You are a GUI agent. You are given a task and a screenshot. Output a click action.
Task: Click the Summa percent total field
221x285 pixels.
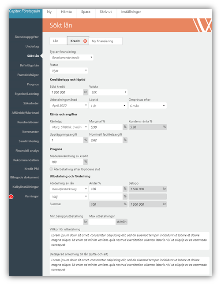point(109,204)
